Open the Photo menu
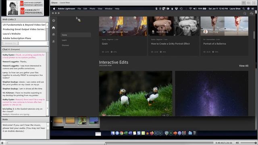 (92, 8)
